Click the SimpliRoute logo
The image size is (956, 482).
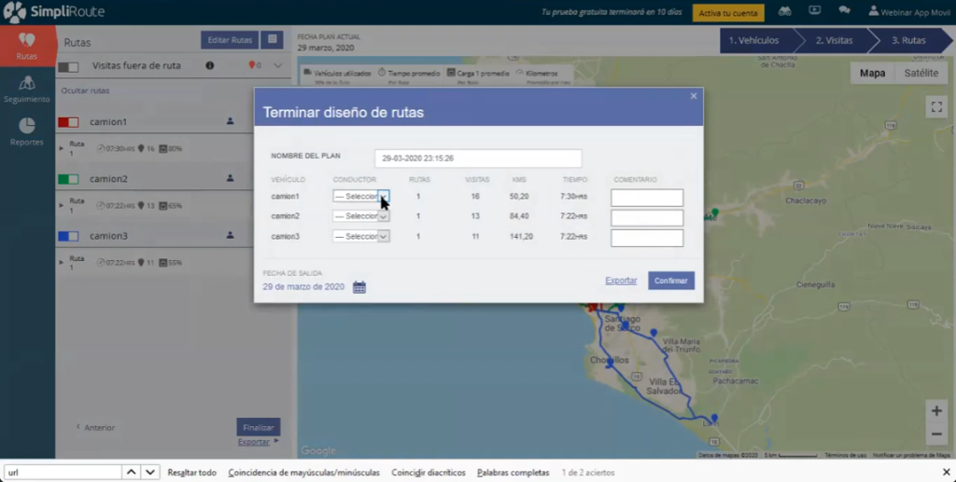(53, 12)
